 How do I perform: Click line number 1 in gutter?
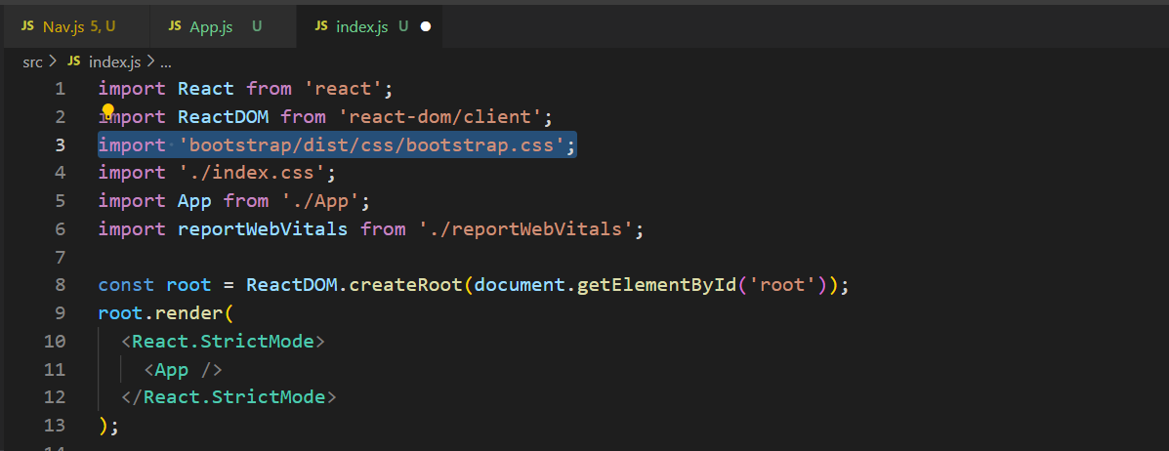point(60,90)
